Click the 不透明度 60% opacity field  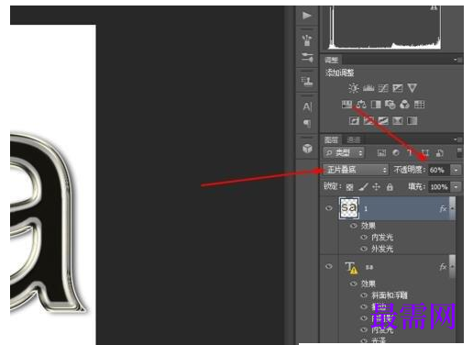[439, 170]
